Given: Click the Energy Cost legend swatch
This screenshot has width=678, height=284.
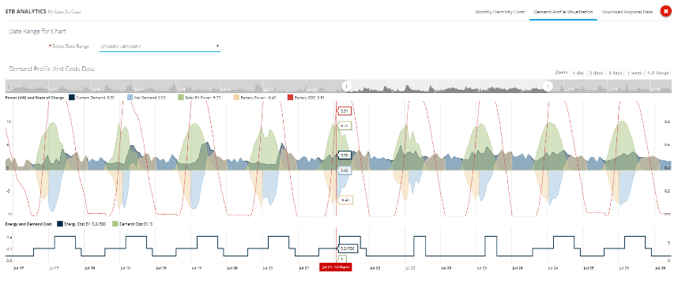Looking at the screenshot, I should point(60,224).
